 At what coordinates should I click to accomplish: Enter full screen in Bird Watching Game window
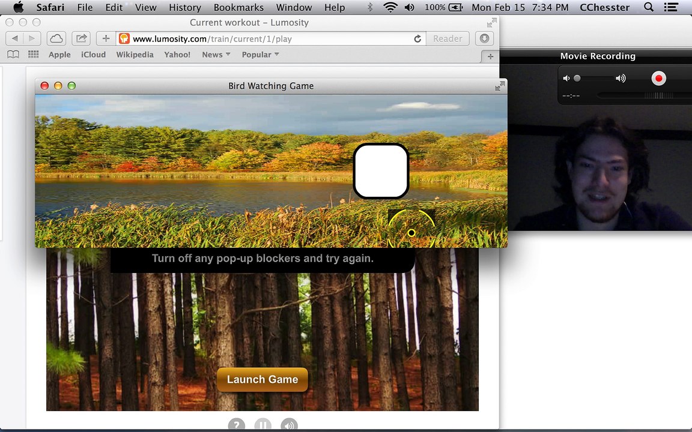pos(500,86)
